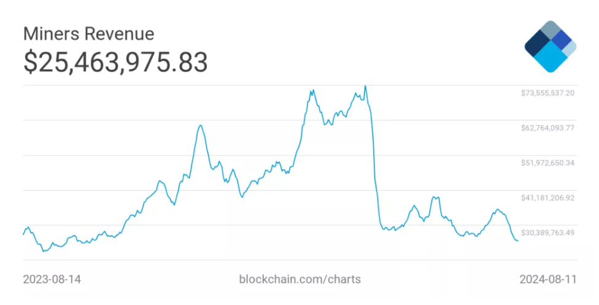
Task: Click the dark navy diamond in the logo
Action: coord(538,43)
